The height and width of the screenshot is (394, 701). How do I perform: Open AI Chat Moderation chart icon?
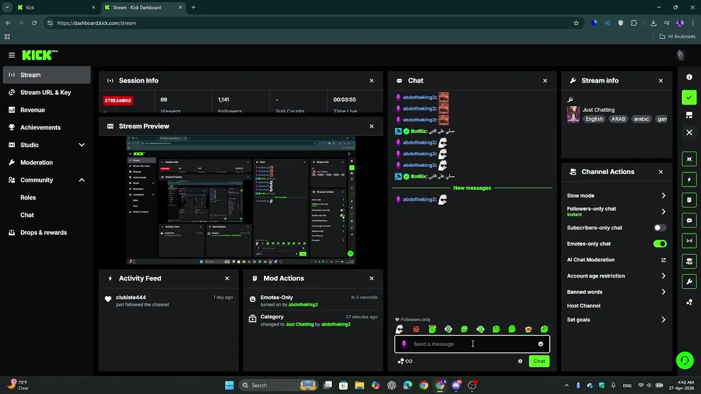(663, 260)
